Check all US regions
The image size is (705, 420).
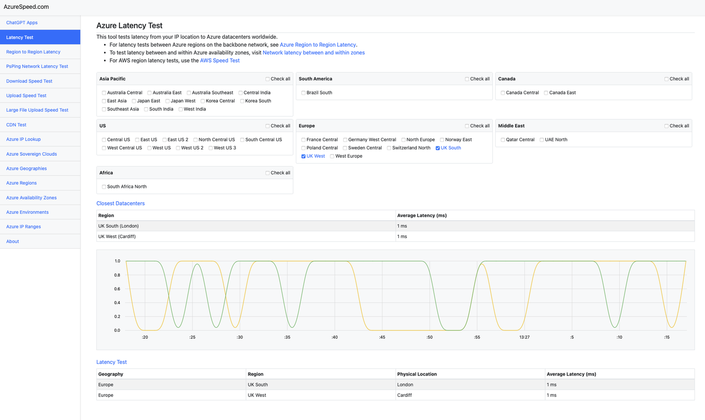268,126
